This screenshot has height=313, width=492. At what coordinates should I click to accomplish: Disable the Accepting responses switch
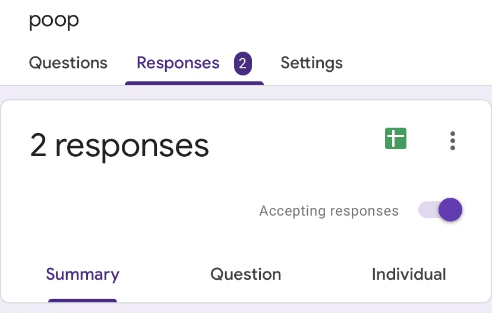pyautogui.click(x=440, y=210)
